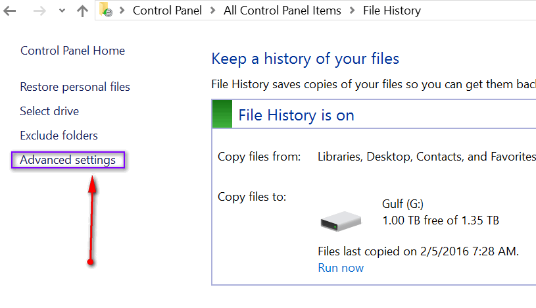Screen dimensions: 536x308
Task: Open the recent locations dropdown arrow
Action: click(x=62, y=11)
